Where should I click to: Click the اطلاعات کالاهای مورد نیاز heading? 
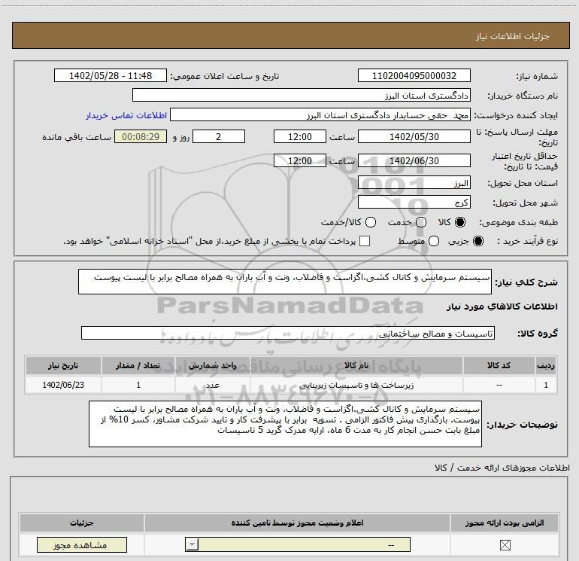click(502, 306)
